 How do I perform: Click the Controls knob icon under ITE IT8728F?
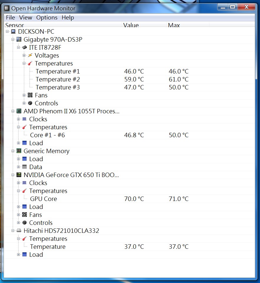[30, 103]
